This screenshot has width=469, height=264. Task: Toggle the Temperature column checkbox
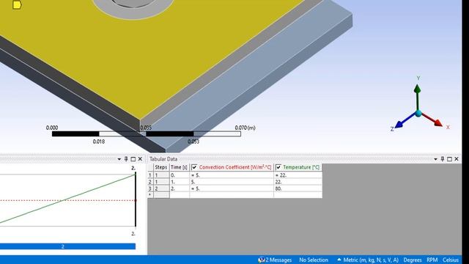pyautogui.click(x=278, y=167)
